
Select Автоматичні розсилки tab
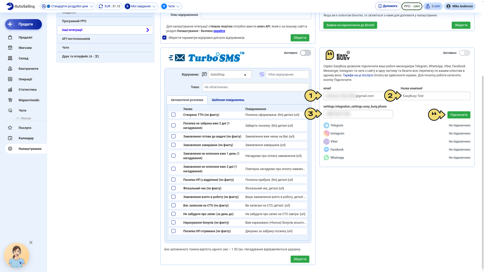click(x=187, y=100)
